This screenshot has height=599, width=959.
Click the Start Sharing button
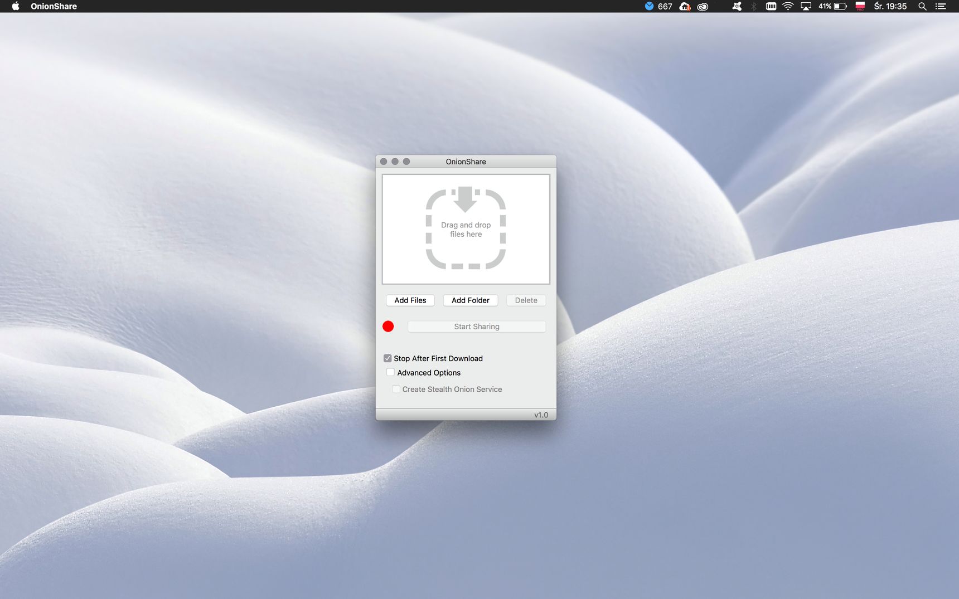click(x=477, y=327)
